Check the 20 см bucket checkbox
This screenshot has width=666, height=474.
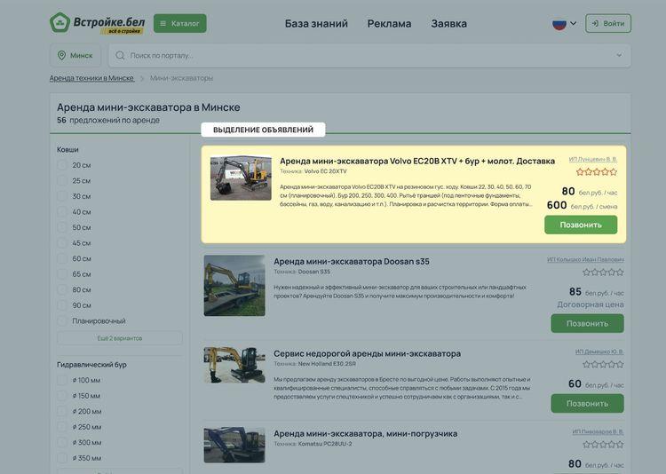click(x=62, y=165)
